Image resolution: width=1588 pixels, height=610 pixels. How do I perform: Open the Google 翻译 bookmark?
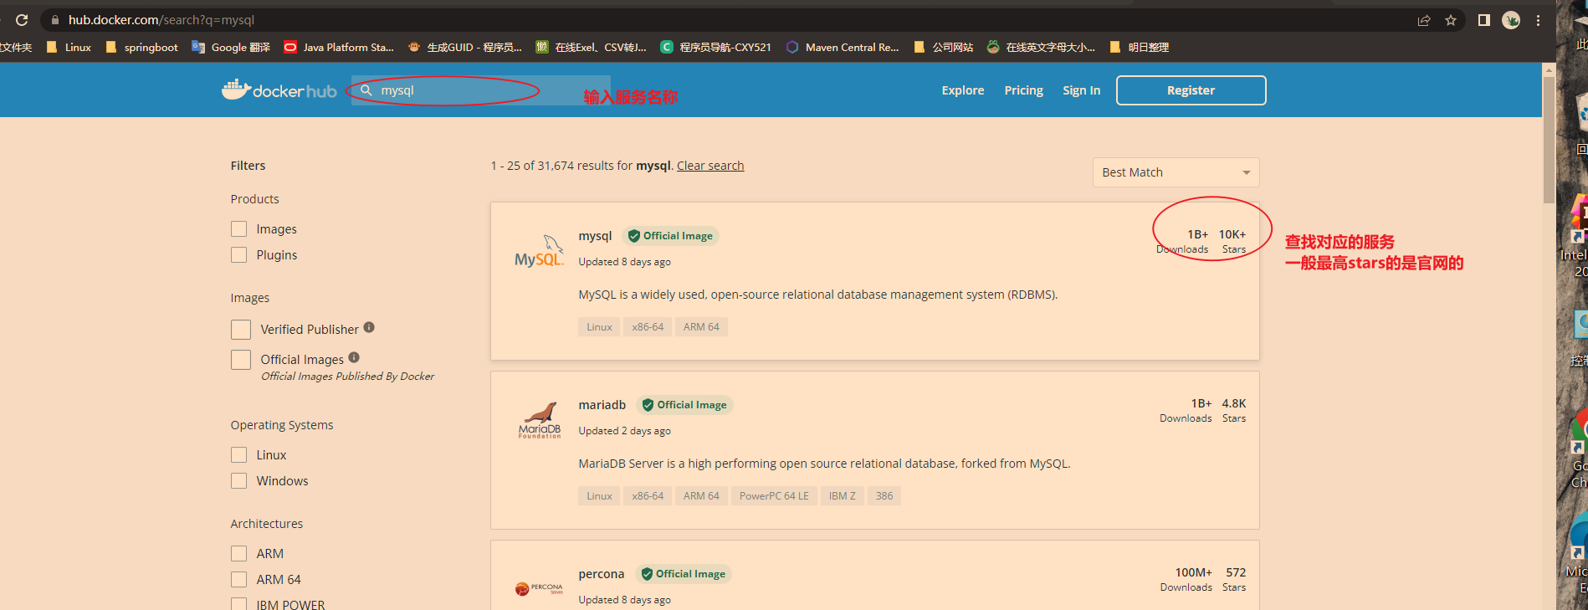pos(231,47)
